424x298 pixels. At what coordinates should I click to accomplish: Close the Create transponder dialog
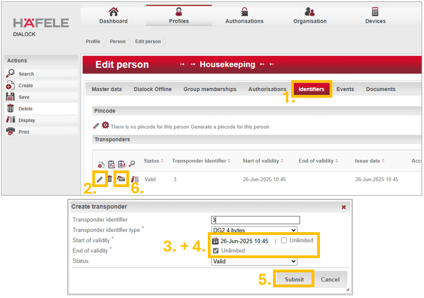click(x=344, y=207)
